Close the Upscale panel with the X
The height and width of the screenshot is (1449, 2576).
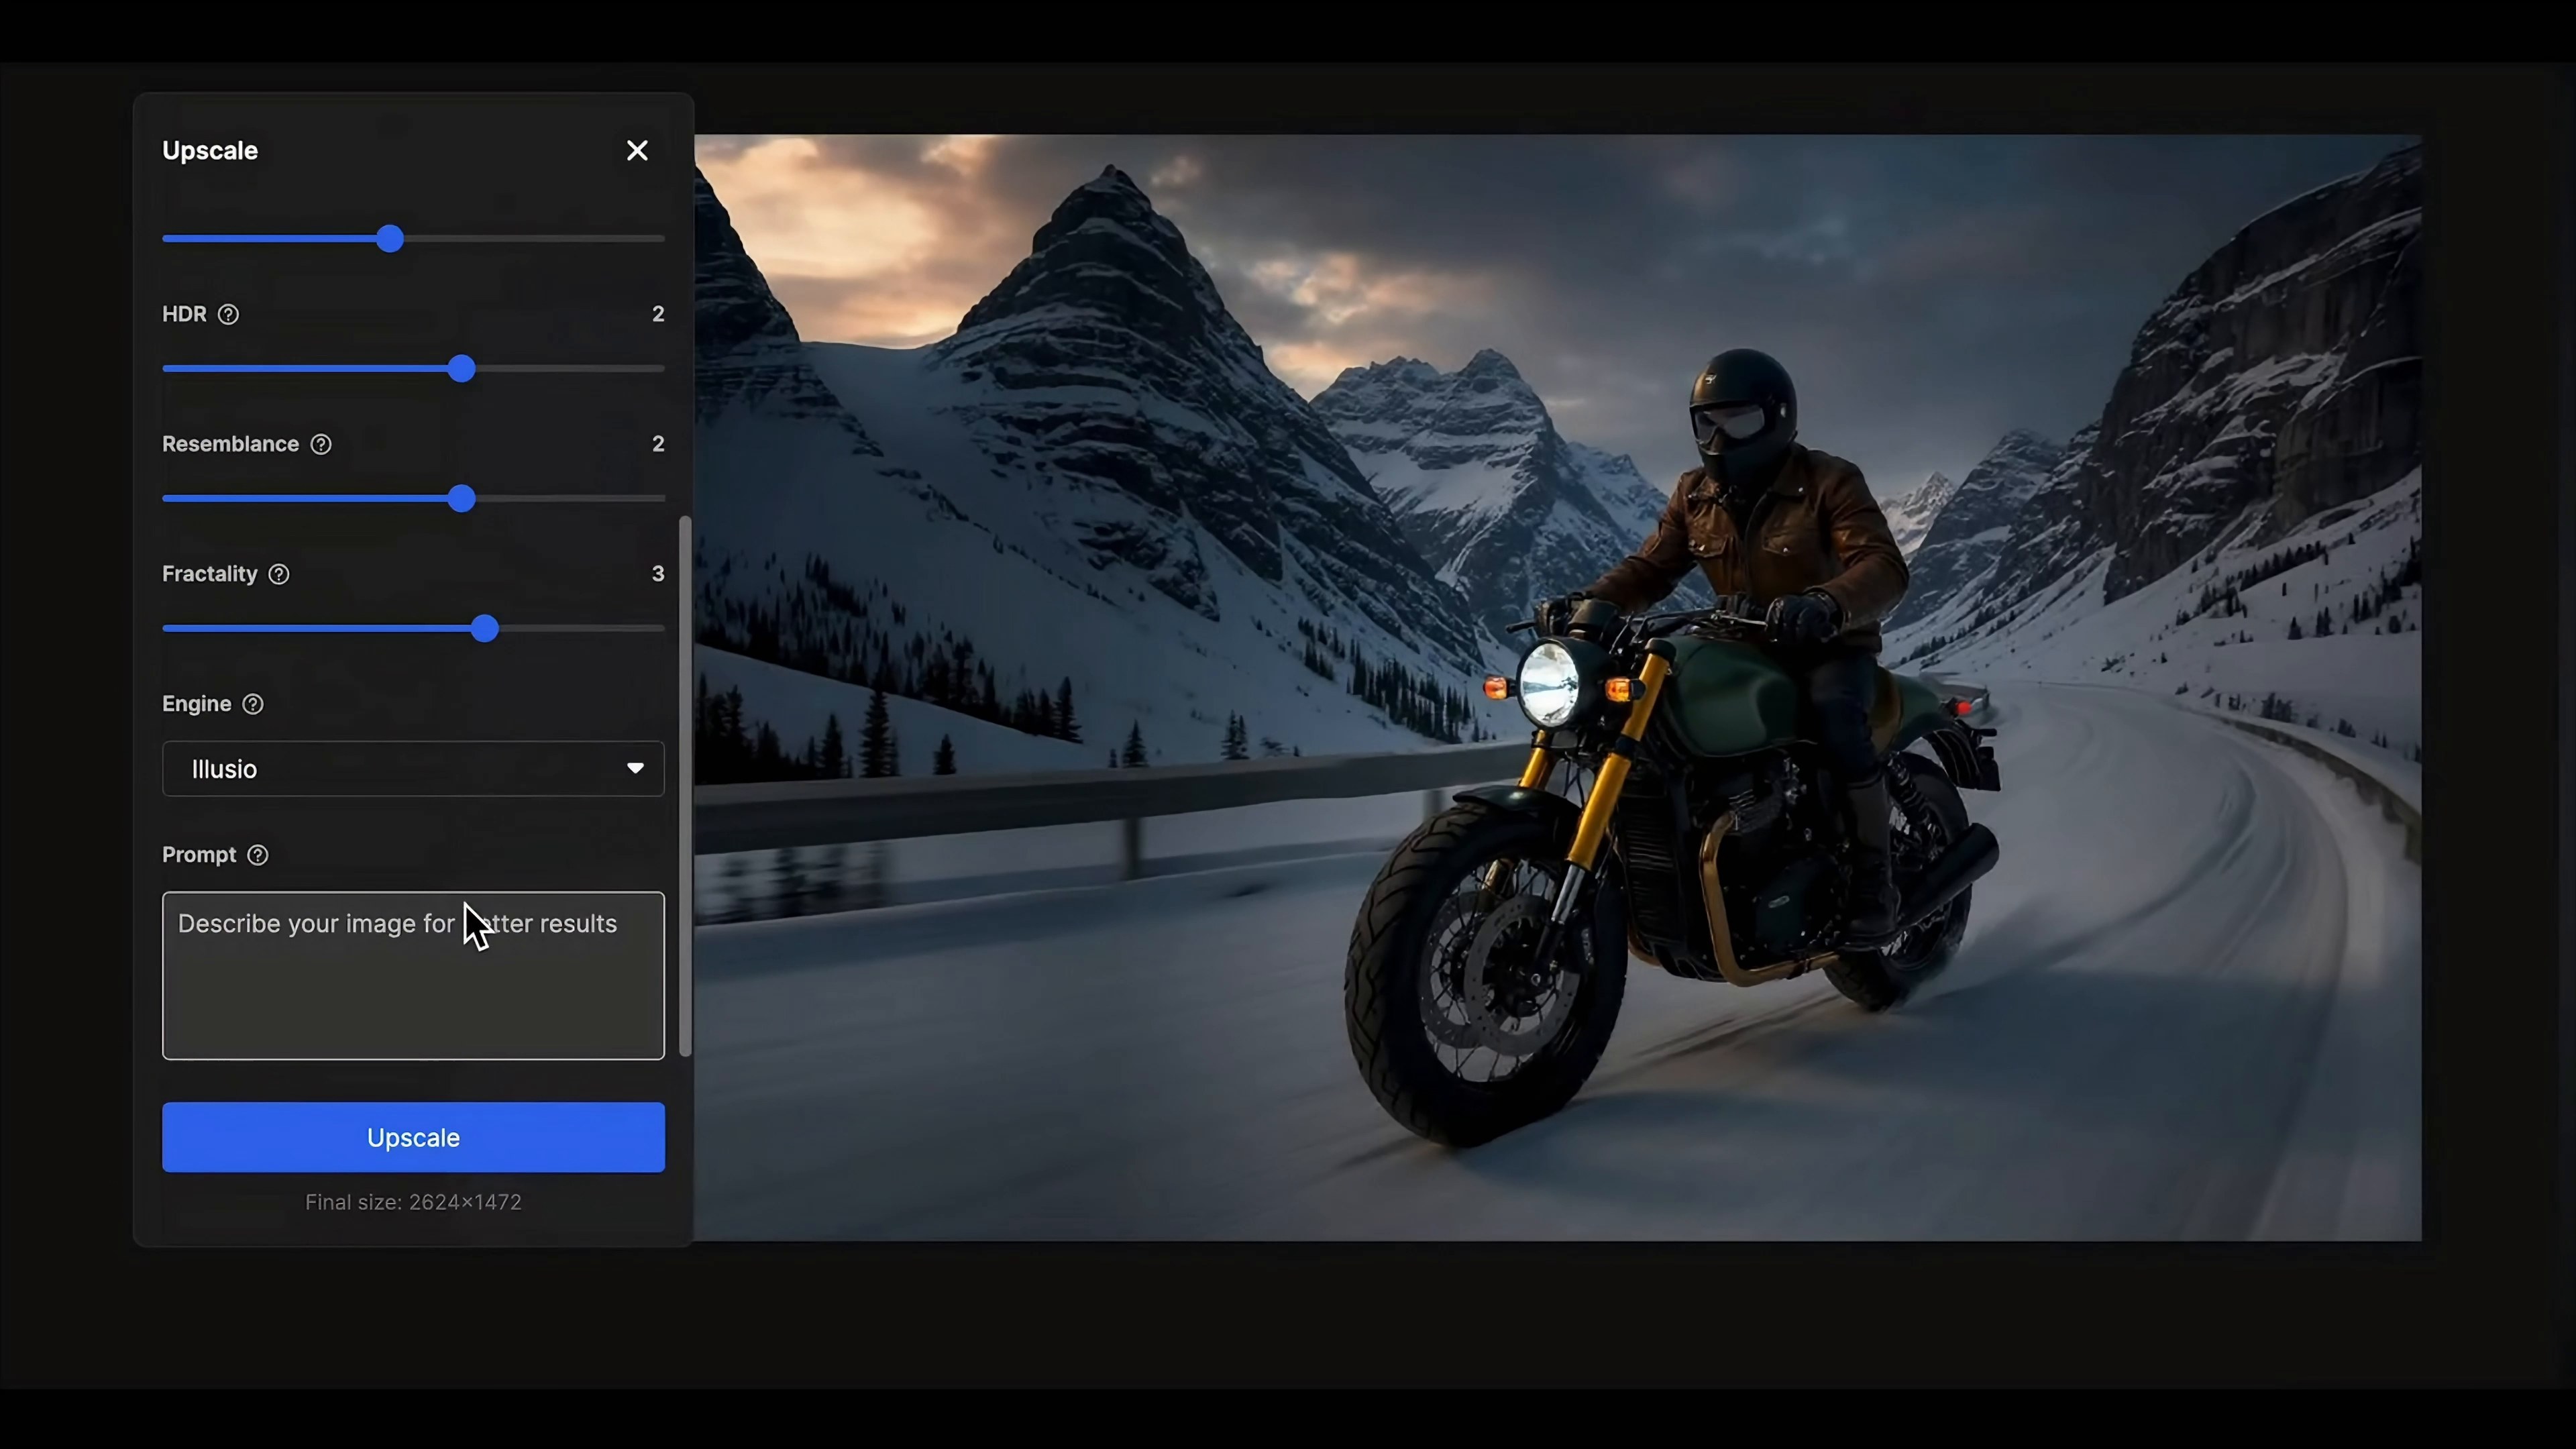point(637,150)
